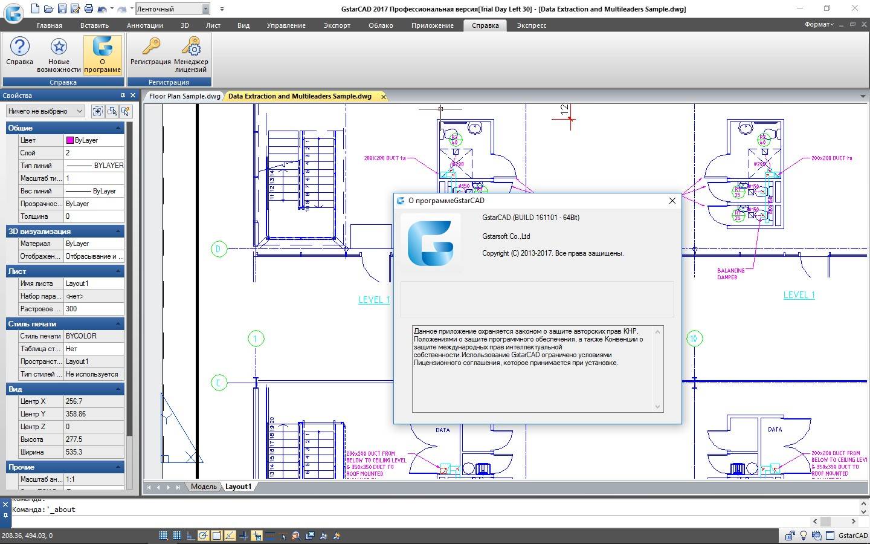Click the magnifier zoom status bar icon
This screenshot has width=870, height=544.
click(296, 536)
